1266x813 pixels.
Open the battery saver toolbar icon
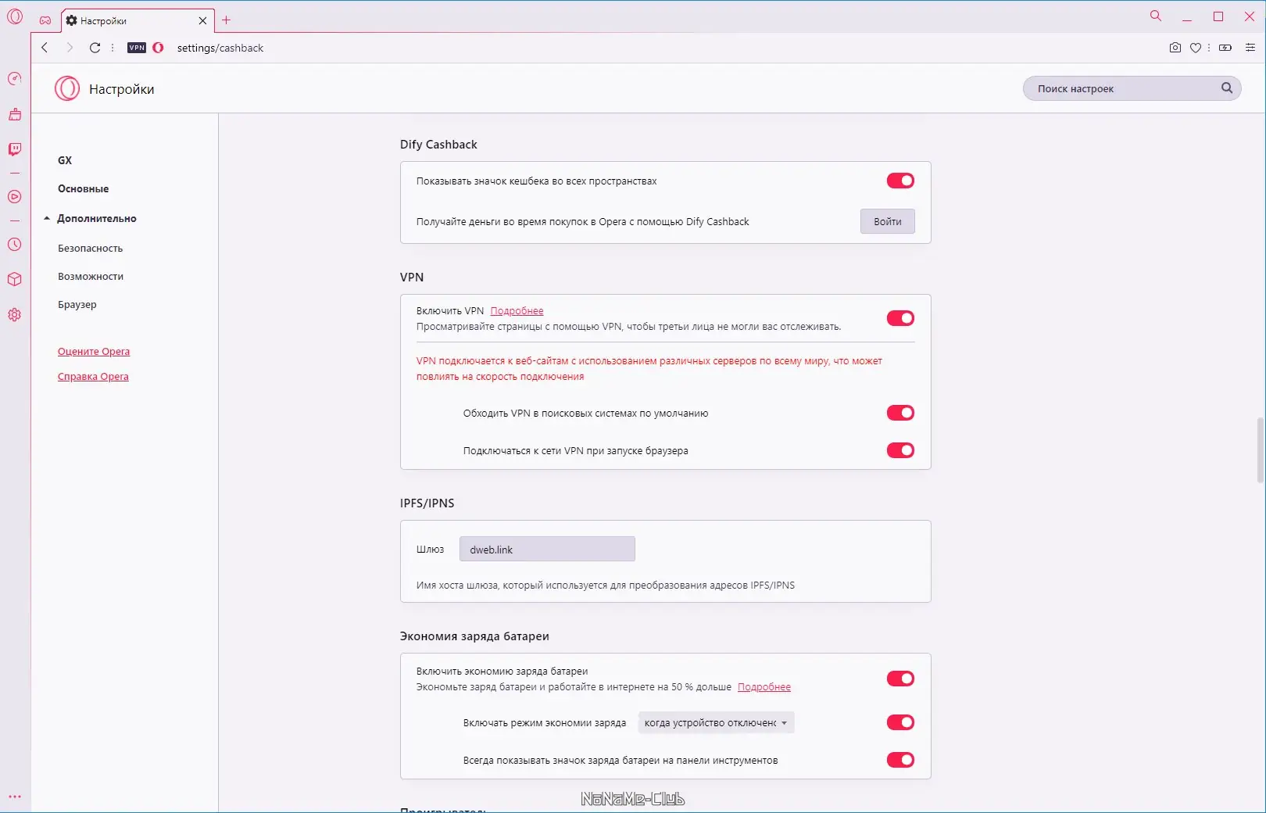1225,48
